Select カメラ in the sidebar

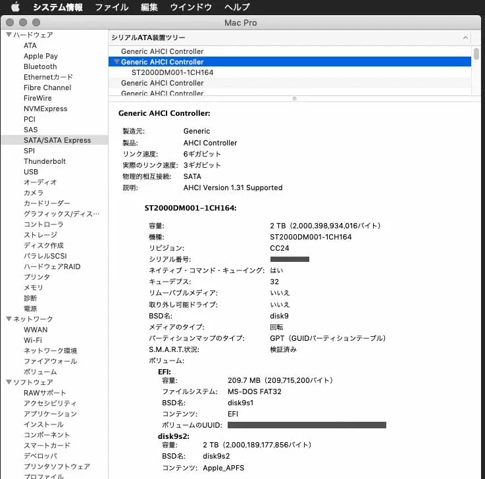click(x=34, y=193)
